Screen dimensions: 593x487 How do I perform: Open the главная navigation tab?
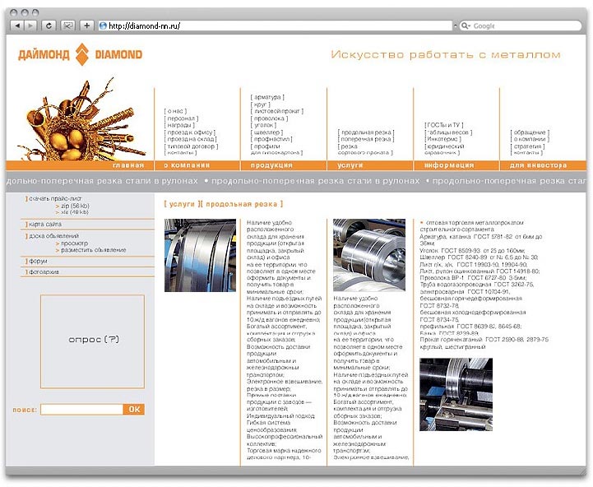tap(128, 165)
